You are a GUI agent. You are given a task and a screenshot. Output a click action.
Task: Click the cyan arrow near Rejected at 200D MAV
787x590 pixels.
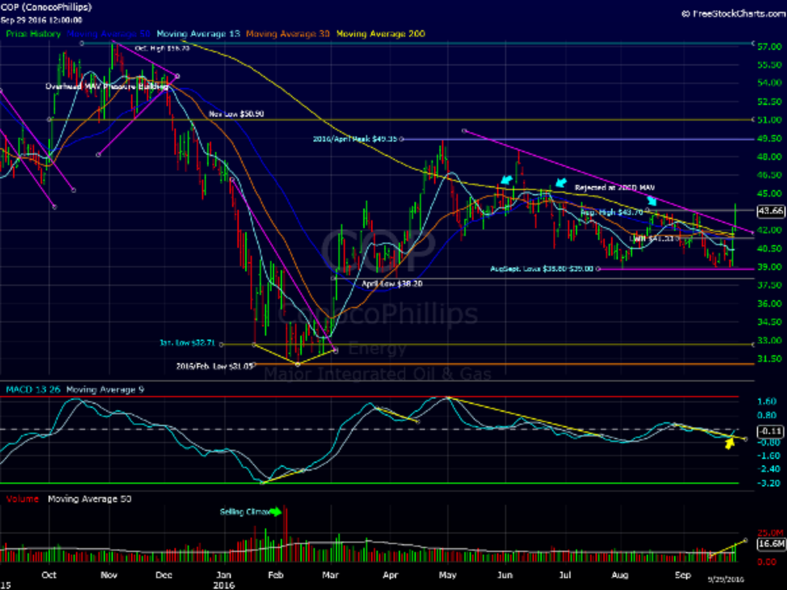point(561,182)
